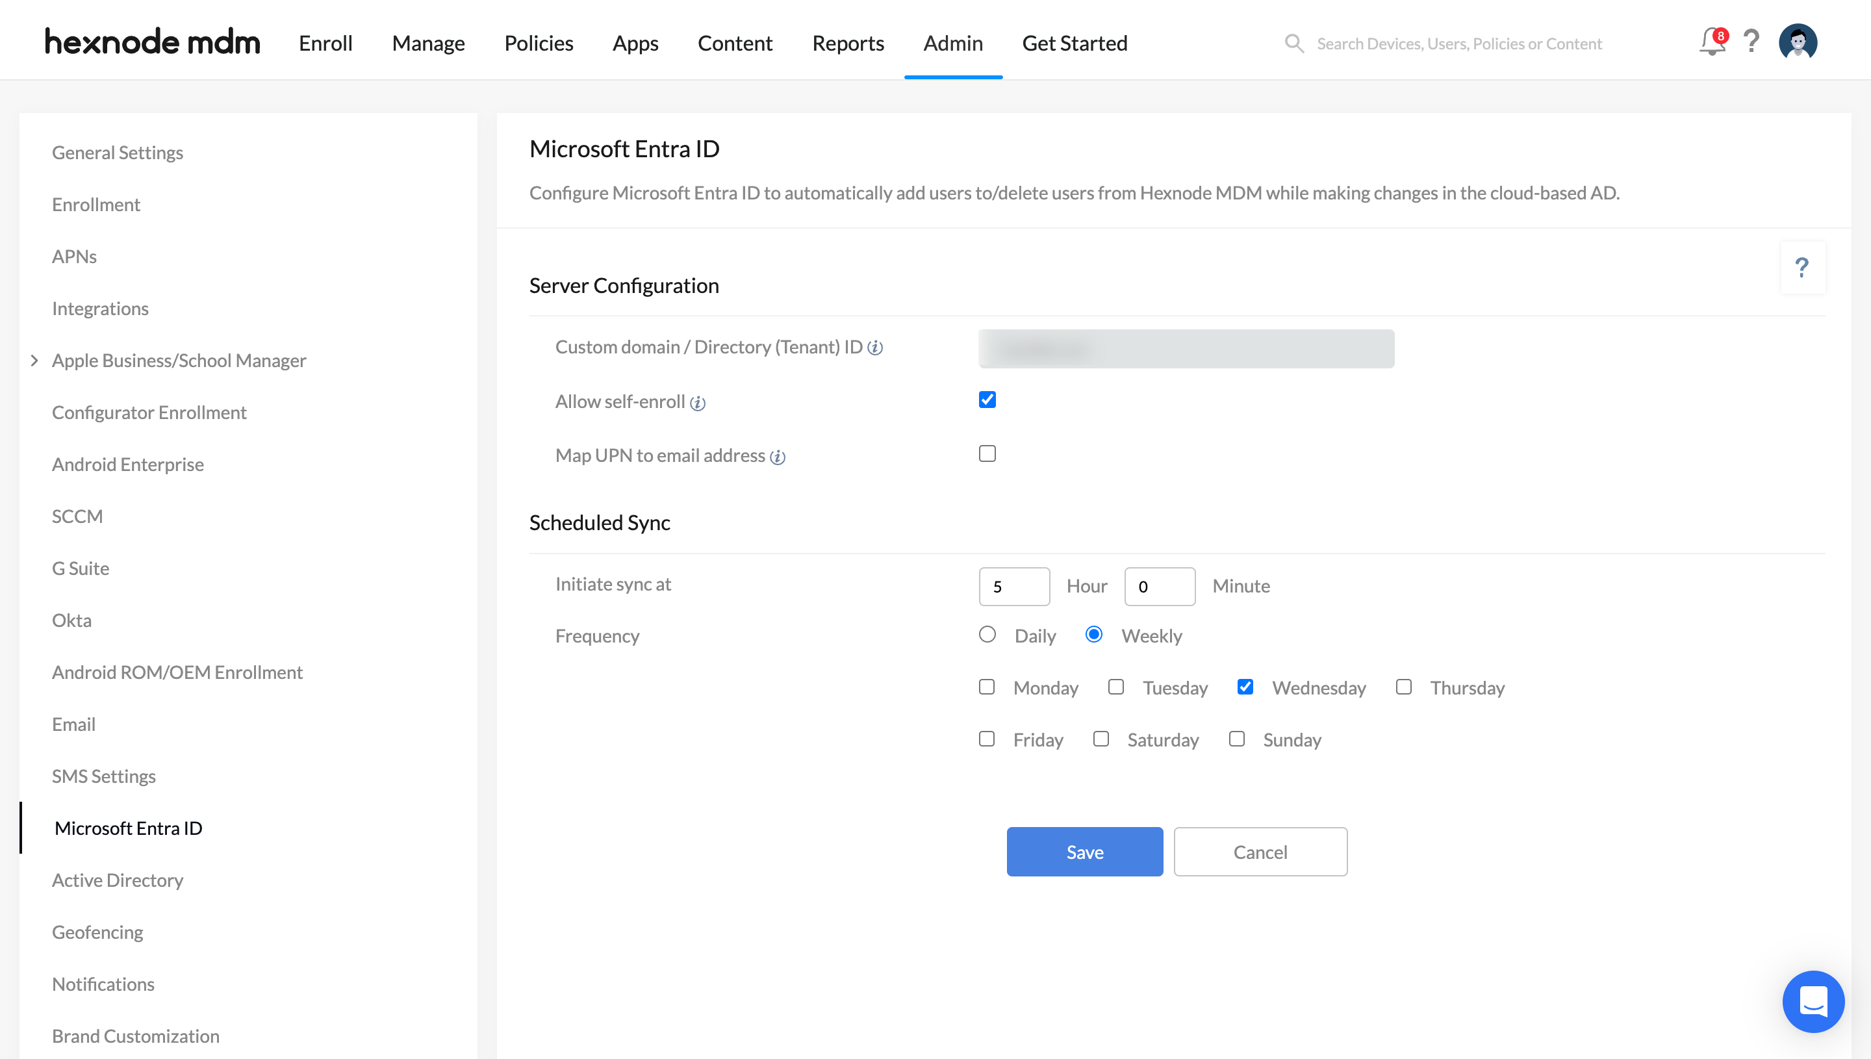
Task: Click the Cancel button
Action: 1260,852
